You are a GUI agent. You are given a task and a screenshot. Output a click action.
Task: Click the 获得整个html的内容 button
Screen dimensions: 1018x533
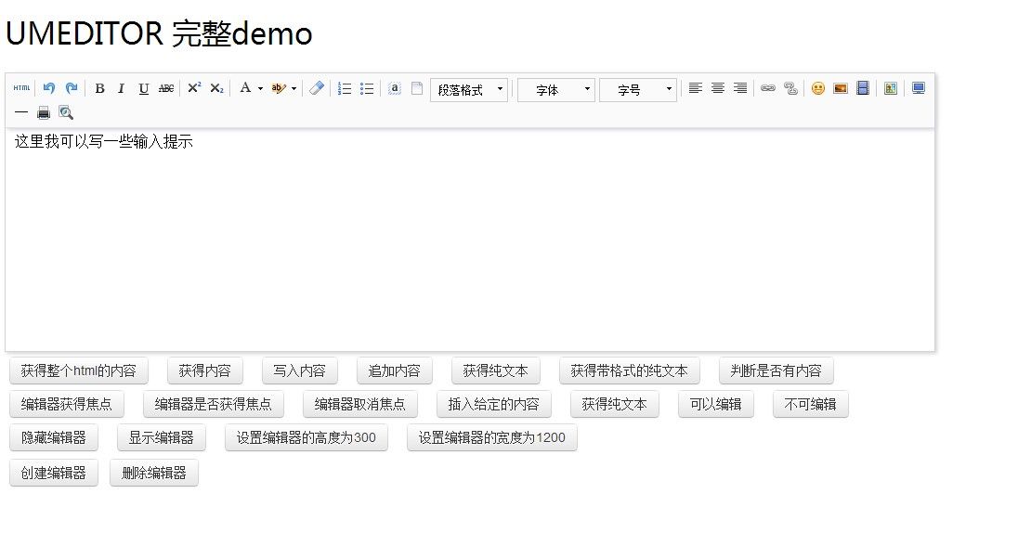tap(79, 370)
